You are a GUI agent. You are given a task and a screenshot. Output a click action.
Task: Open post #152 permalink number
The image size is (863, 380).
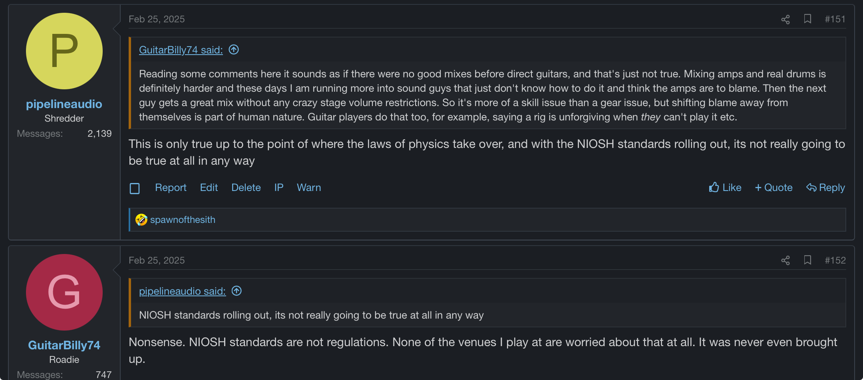pyautogui.click(x=835, y=260)
